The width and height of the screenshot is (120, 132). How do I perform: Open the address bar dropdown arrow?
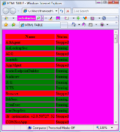coord(56,11)
